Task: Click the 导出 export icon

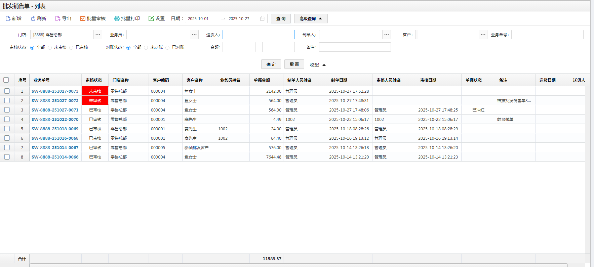Action: pos(58,18)
